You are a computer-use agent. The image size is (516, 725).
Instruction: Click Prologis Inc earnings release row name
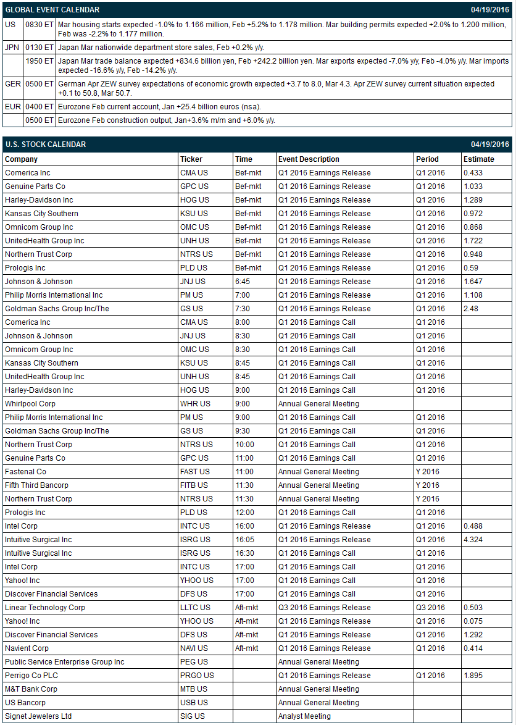pos(25,268)
